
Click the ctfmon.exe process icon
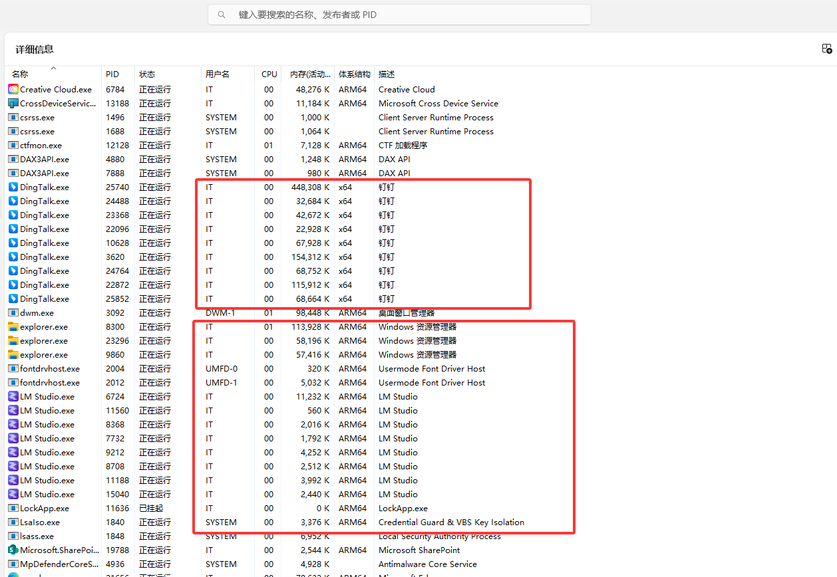coord(13,145)
